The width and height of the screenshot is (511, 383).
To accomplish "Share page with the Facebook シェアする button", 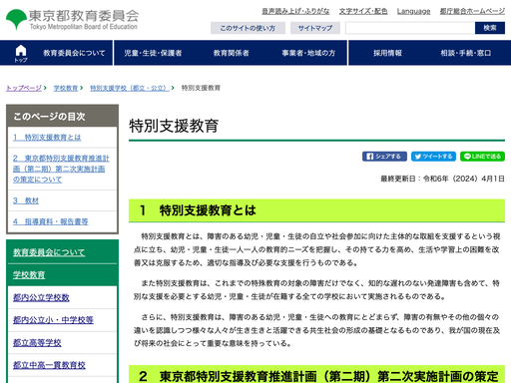I will pos(384,157).
